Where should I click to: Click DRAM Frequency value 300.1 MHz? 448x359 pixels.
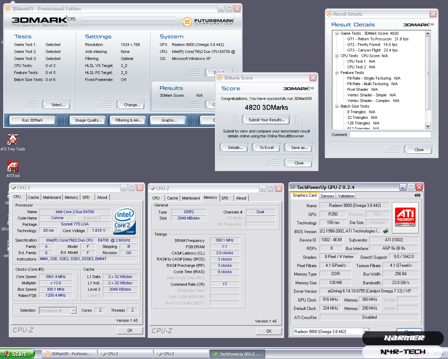[x=225, y=241]
